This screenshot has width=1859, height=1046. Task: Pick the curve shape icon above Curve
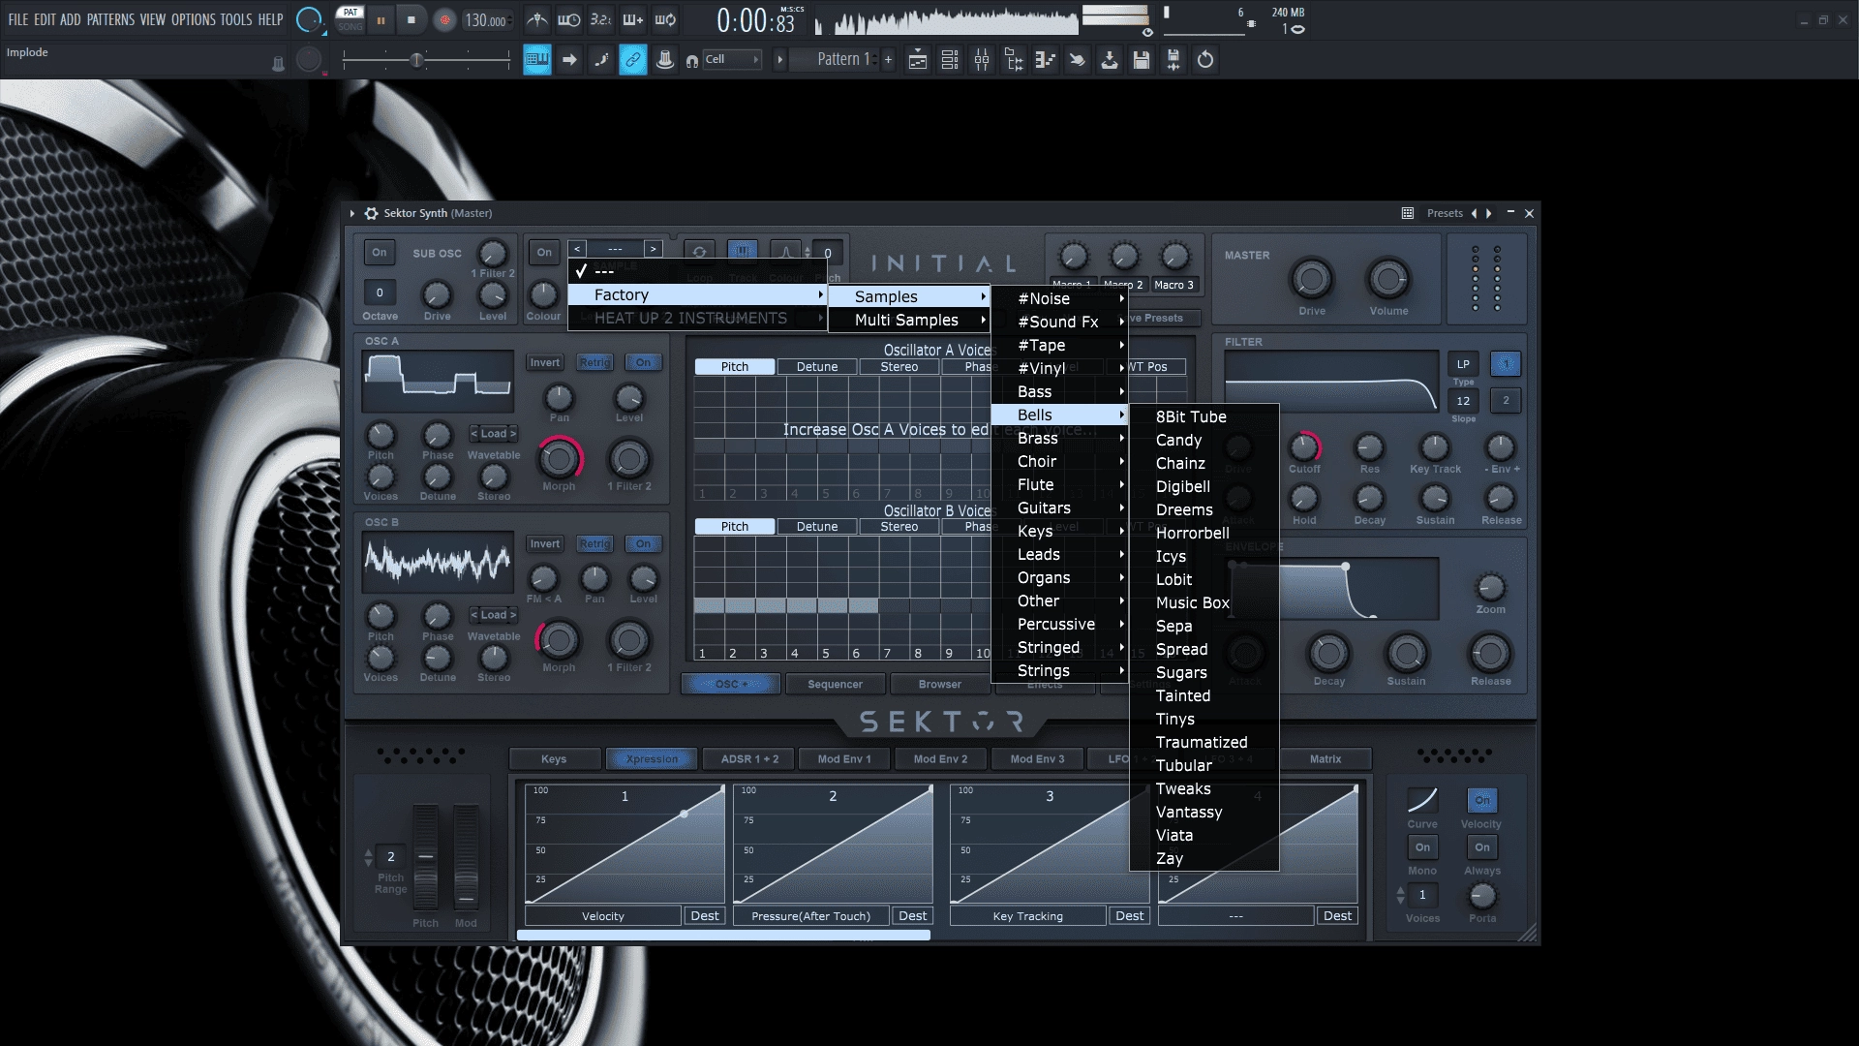pyautogui.click(x=1421, y=800)
